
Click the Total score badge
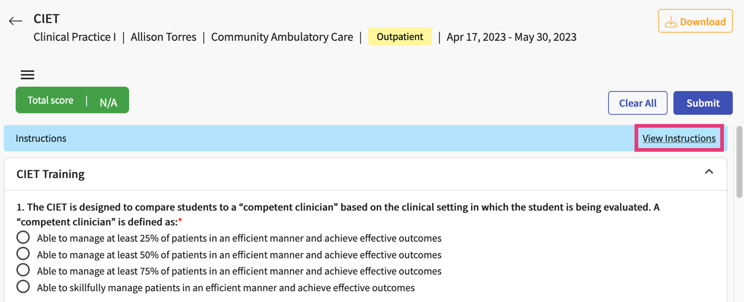tap(72, 100)
